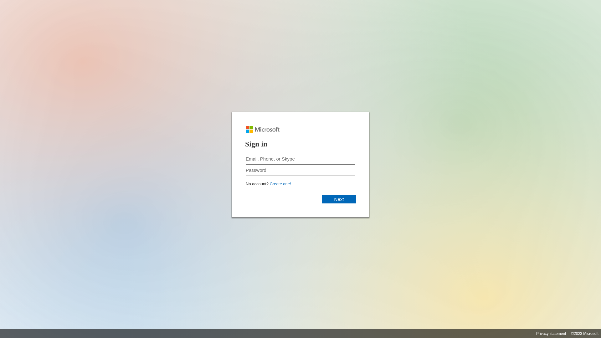Open the Privacy statement link
The width and height of the screenshot is (601, 338).
point(551,334)
